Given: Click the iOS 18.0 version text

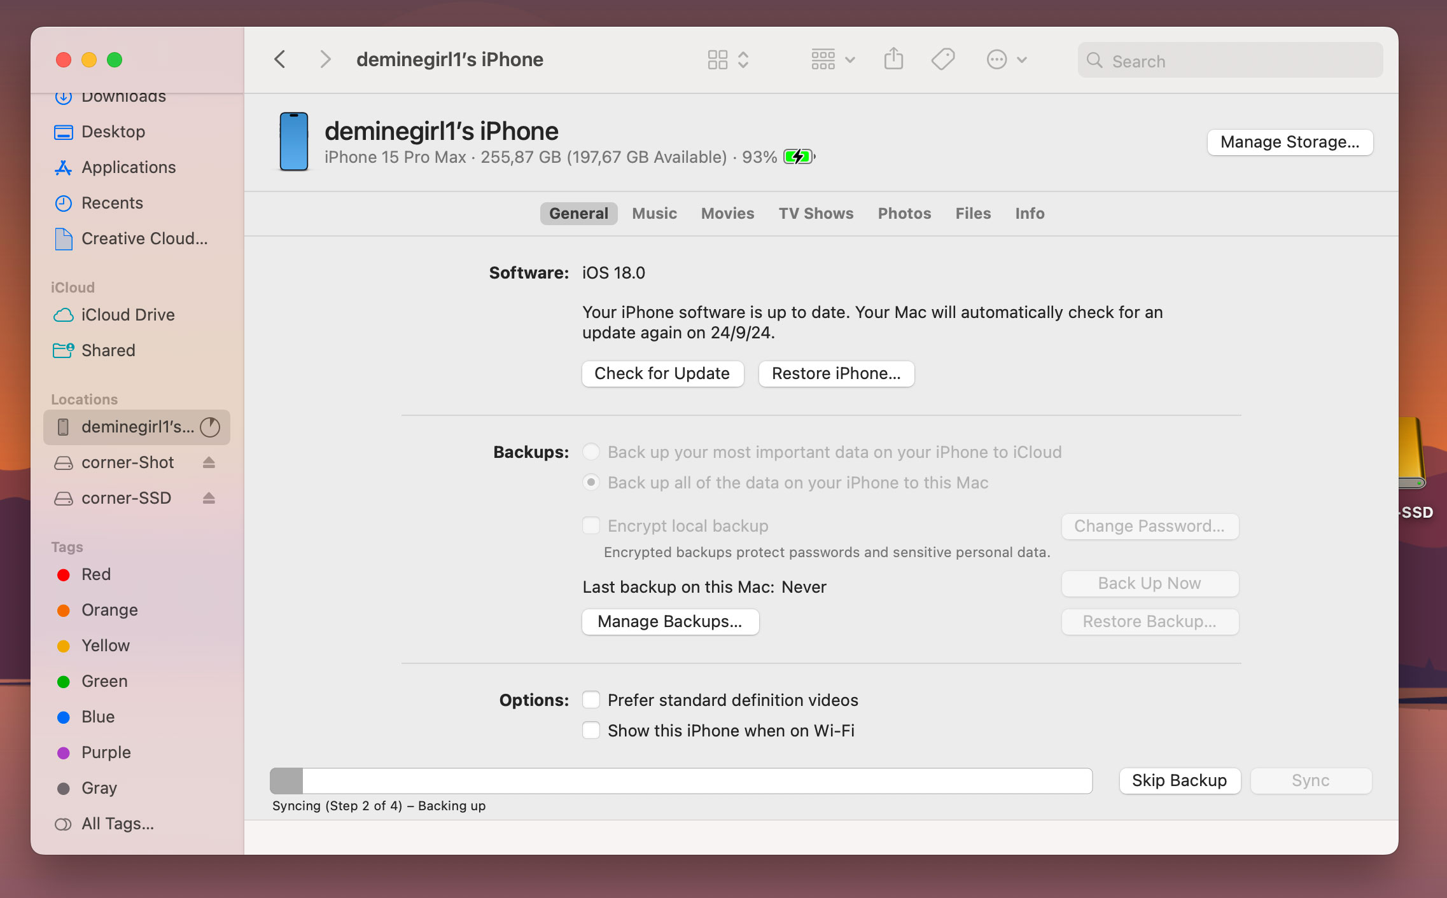Looking at the screenshot, I should 613,273.
